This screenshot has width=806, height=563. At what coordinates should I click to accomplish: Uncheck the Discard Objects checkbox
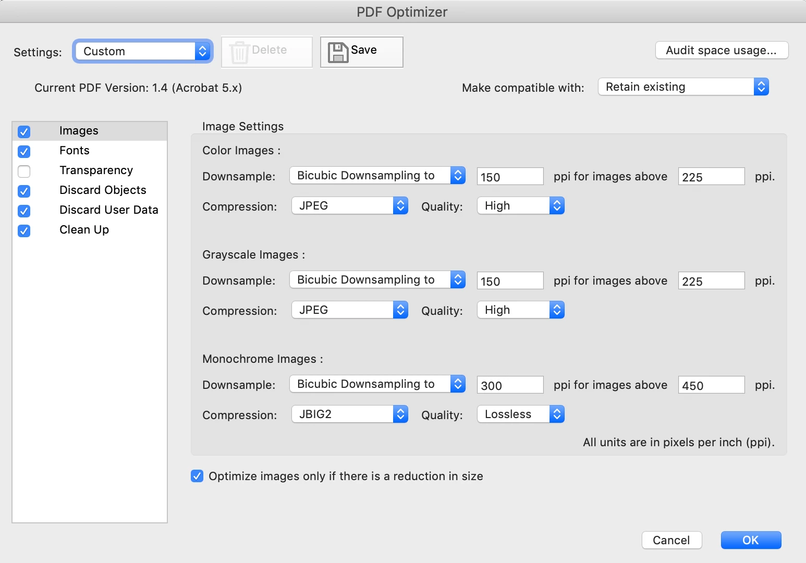(x=24, y=191)
